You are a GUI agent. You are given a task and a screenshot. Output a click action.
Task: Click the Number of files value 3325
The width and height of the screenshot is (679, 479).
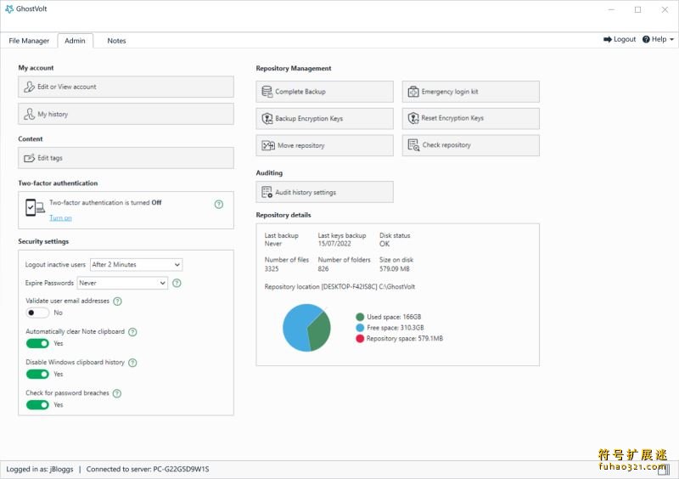coord(272,268)
